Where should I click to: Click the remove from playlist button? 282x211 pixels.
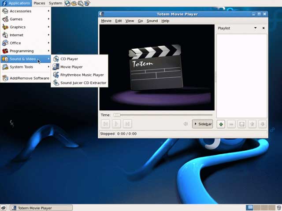231,124
